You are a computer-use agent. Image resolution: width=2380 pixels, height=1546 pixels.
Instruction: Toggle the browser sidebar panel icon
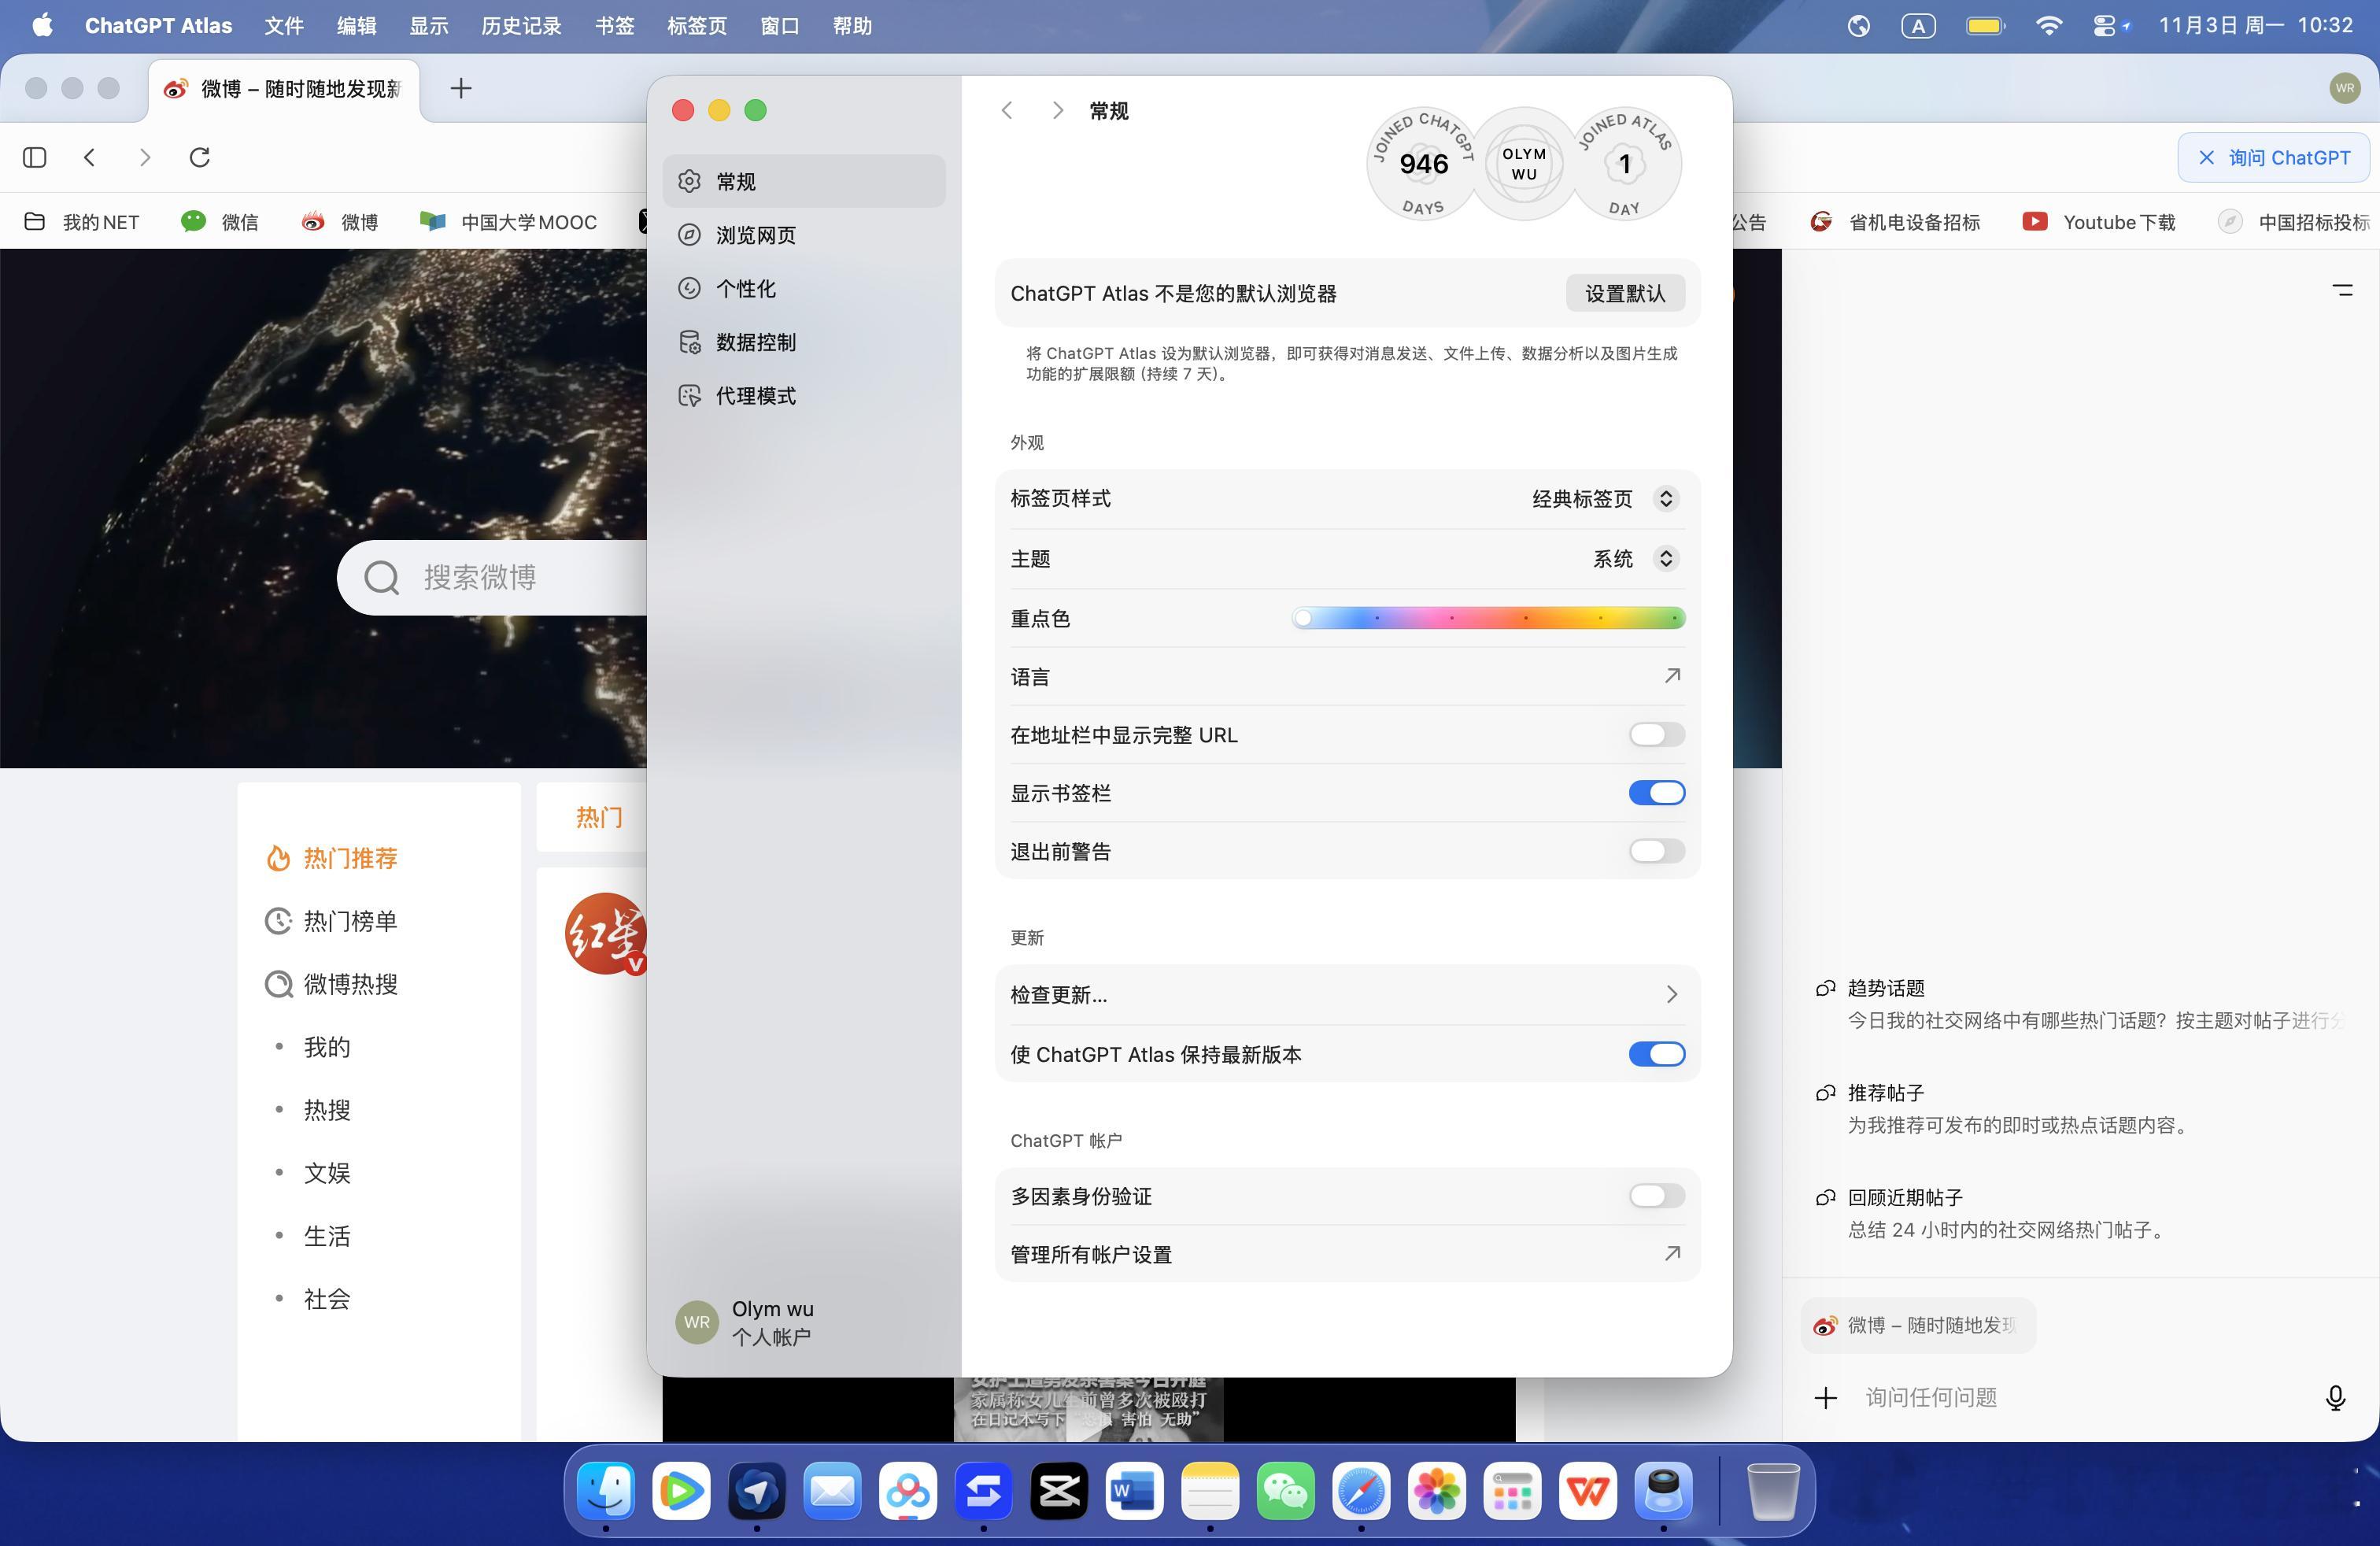coord(35,157)
